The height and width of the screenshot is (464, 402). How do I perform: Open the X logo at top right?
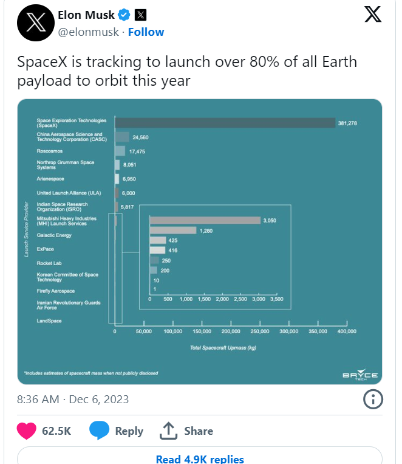[x=373, y=14]
